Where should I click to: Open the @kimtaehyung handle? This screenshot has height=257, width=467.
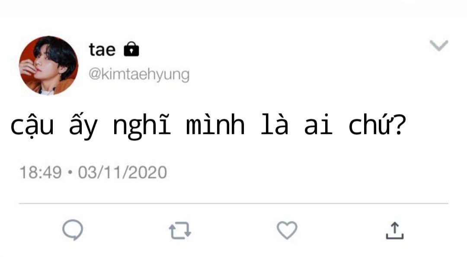coord(139,74)
